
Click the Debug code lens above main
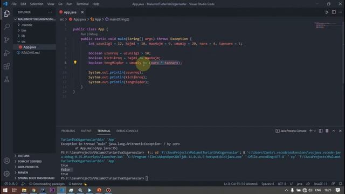(x=93, y=34)
